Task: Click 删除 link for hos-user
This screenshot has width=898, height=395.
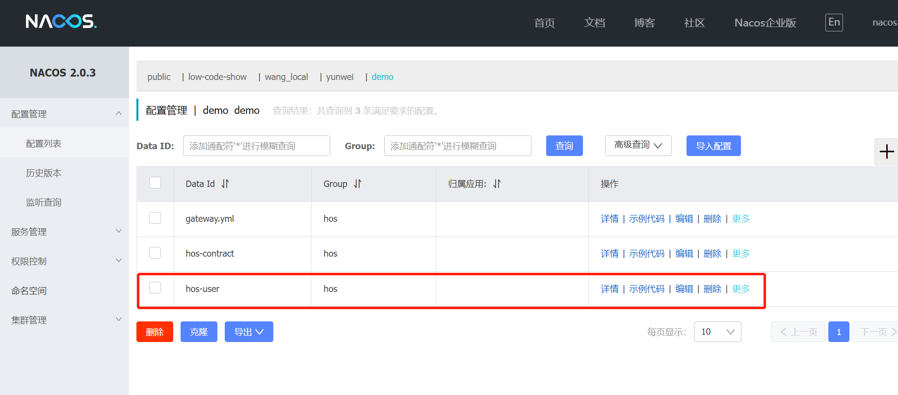Action: pyautogui.click(x=713, y=289)
